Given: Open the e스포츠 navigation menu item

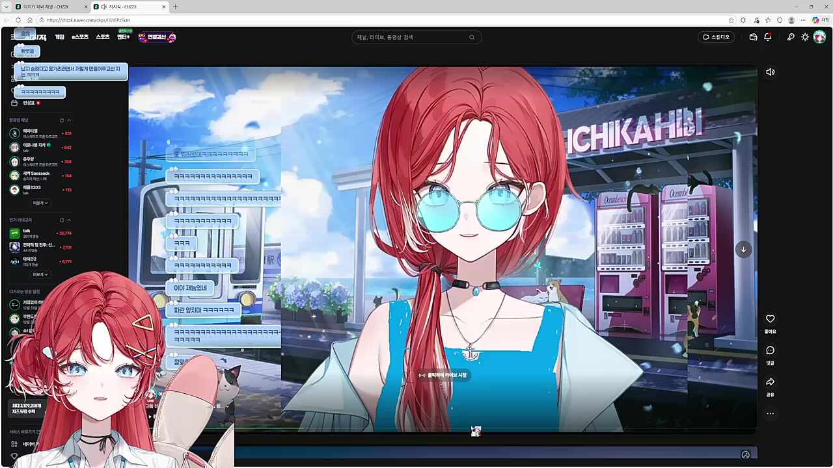Looking at the screenshot, I should coord(80,37).
